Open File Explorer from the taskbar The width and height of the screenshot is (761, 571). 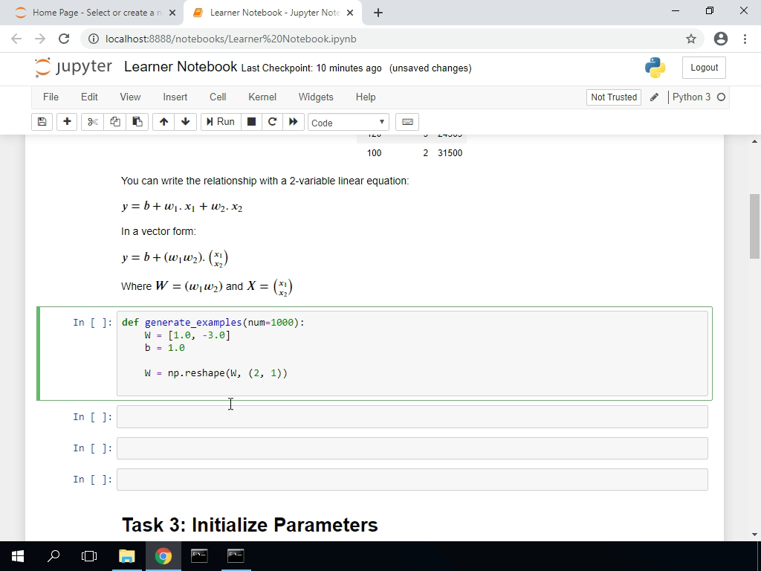(x=126, y=556)
